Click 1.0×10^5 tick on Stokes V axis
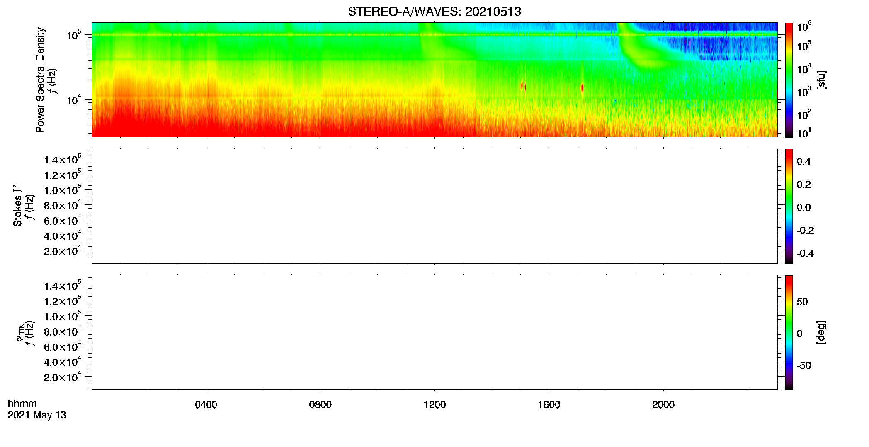The height and width of the screenshot is (447, 869). [63, 190]
